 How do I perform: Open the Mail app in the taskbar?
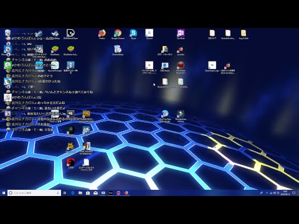(95, 193)
